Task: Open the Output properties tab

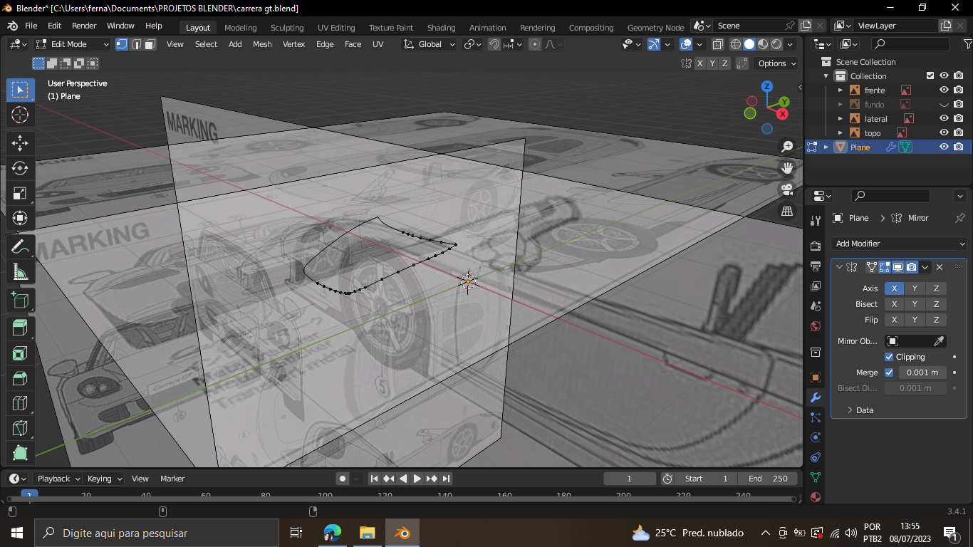Action: point(816,266)
